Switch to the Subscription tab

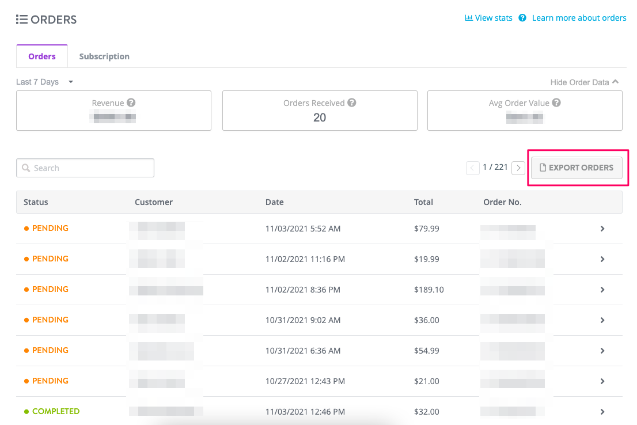pos(104,56)
